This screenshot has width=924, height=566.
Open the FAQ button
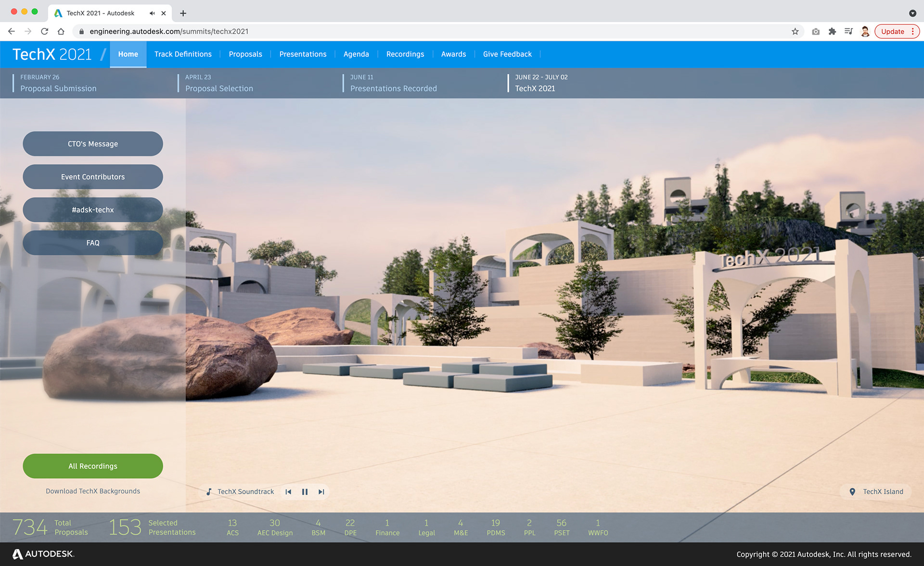(x=93, y=243)
